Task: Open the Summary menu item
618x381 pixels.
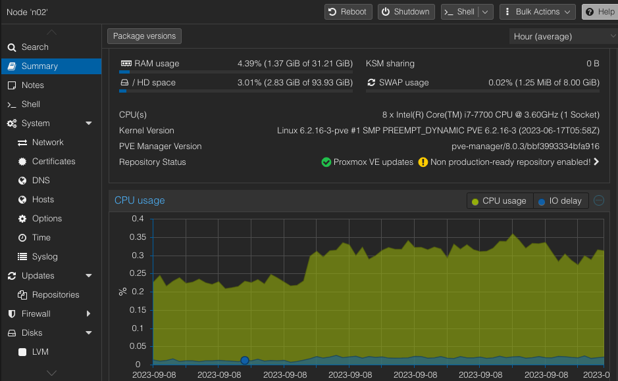Action: 39,66
